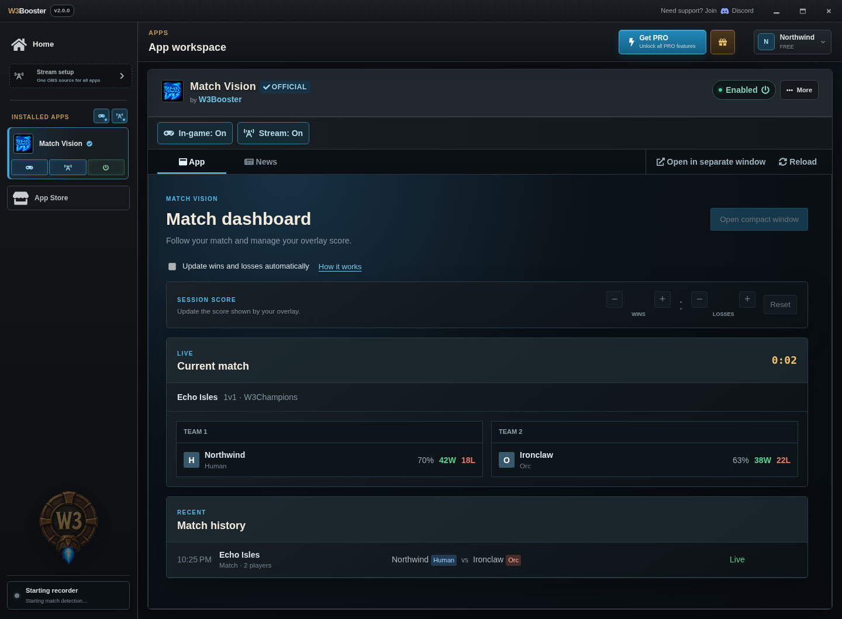This screenshot has height=619, width=842.
Task: Enable automatic wins and losses updating checkbox
Action: click(172, 266)
